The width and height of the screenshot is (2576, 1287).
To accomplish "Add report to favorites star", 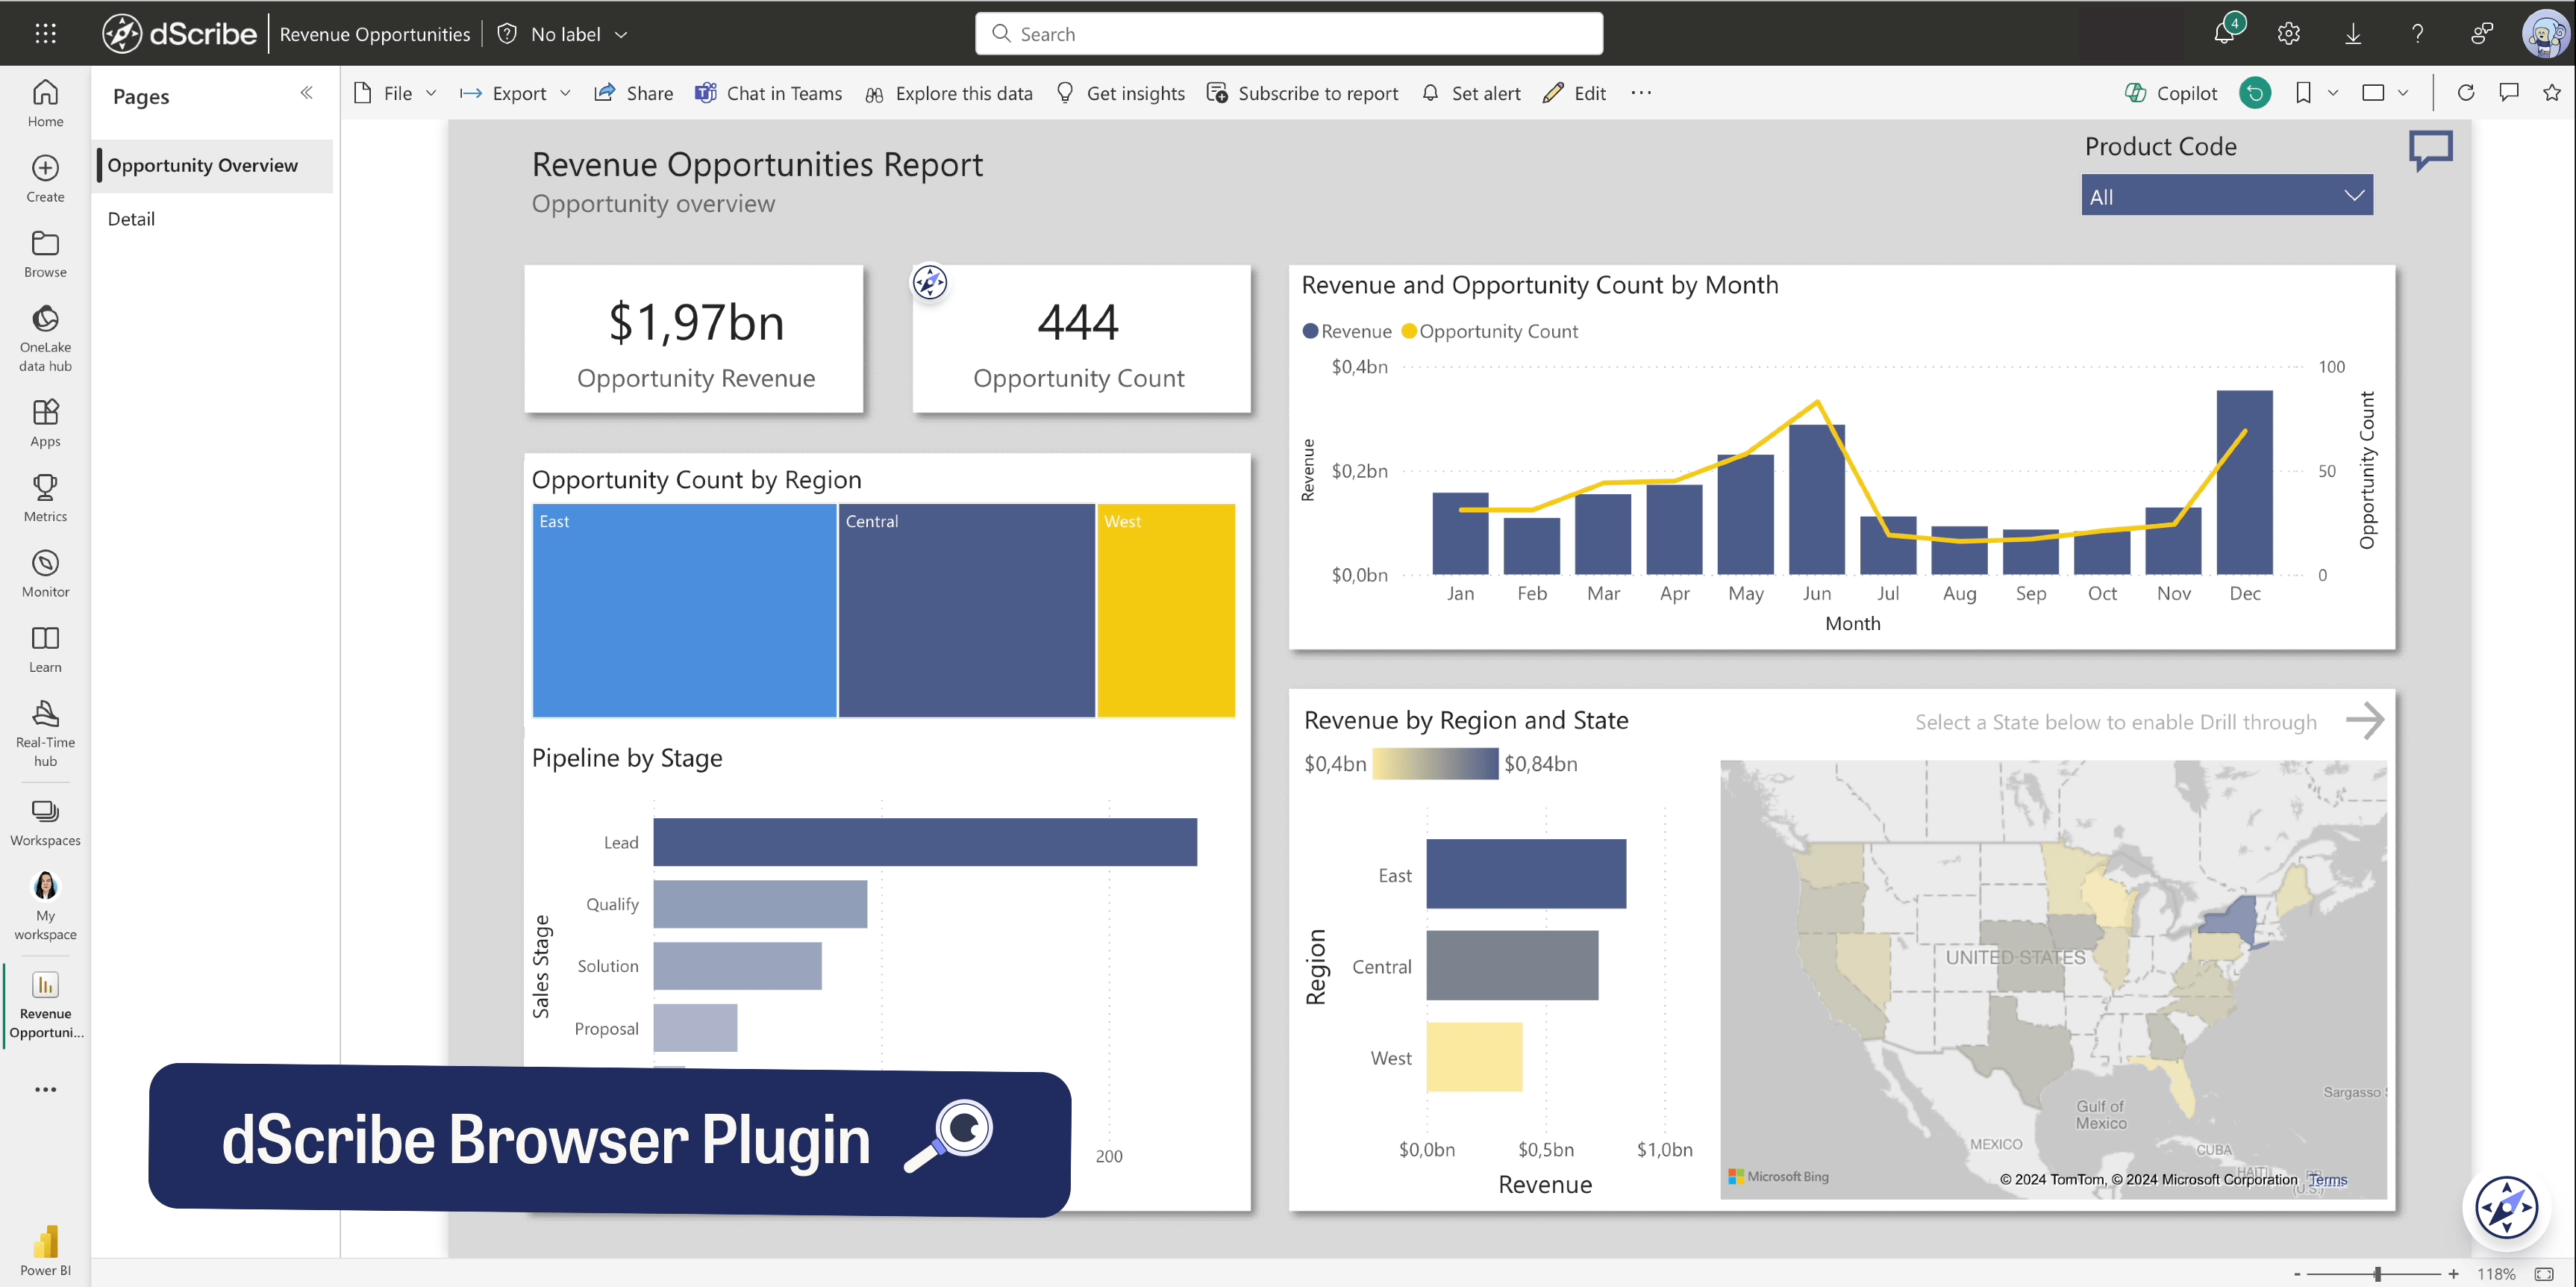I will (x=2552, y=93).
